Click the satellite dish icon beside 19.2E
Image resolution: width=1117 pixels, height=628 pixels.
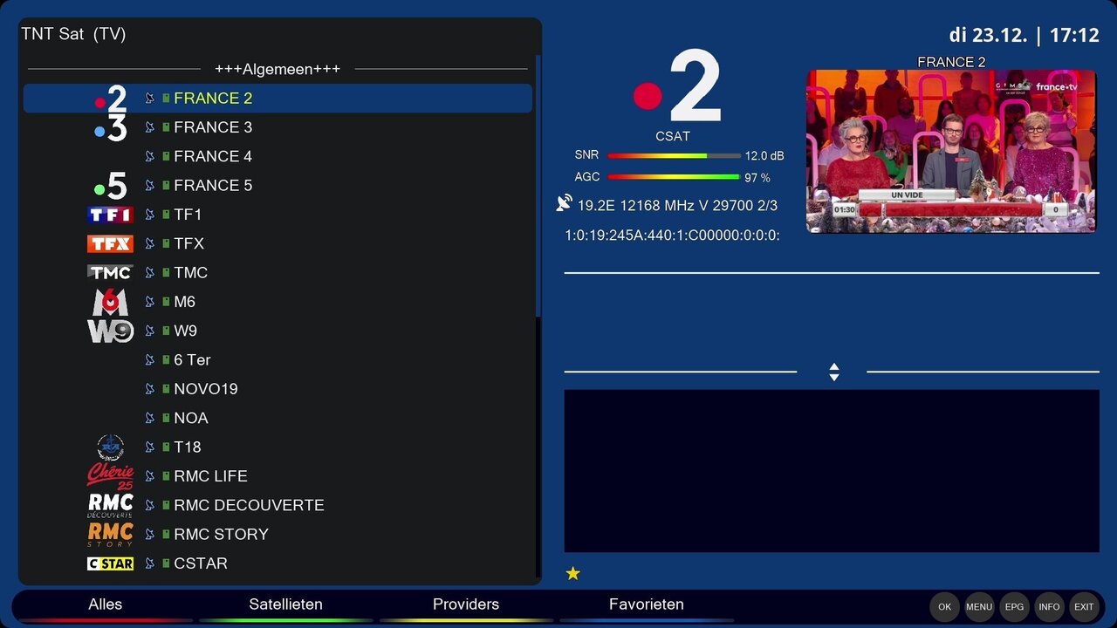click(564, 203)
